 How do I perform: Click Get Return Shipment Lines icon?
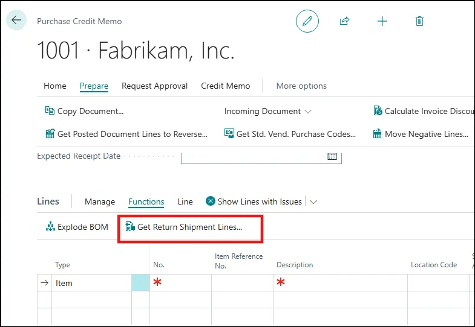click(130, 227)
